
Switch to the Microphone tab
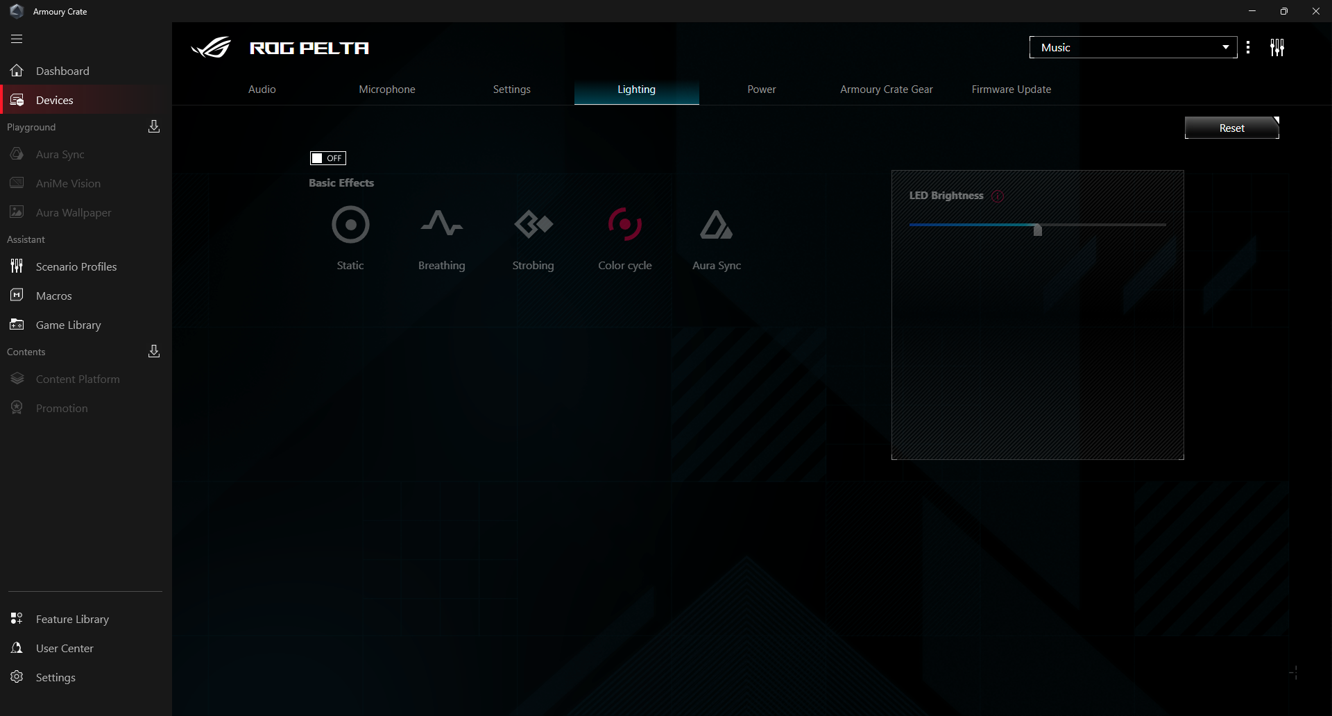[x=387, y=89]
